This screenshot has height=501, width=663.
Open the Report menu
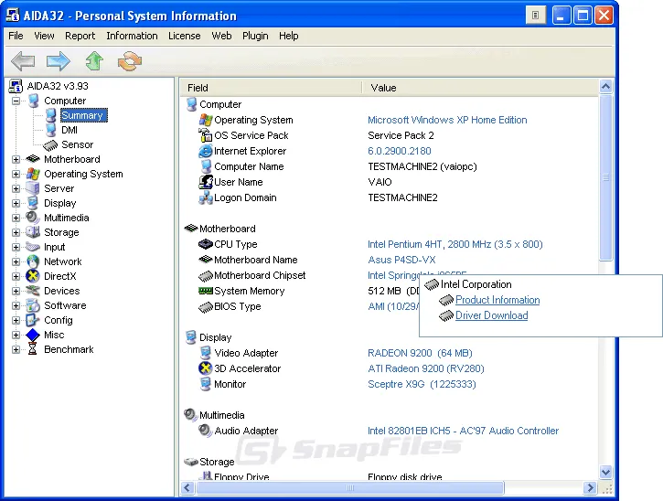tap(80, 36)
